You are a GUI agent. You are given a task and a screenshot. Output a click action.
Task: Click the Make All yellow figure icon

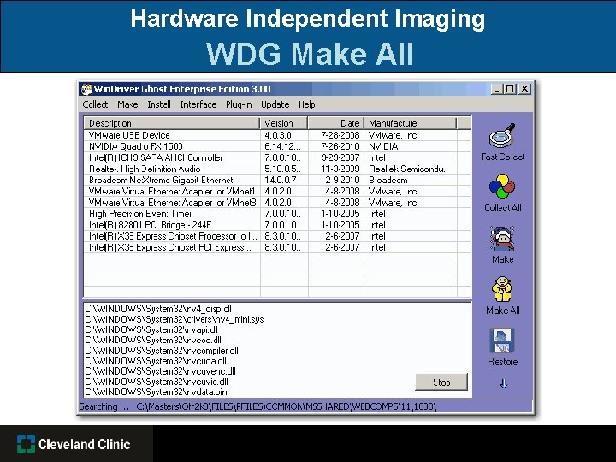(501, 289)
